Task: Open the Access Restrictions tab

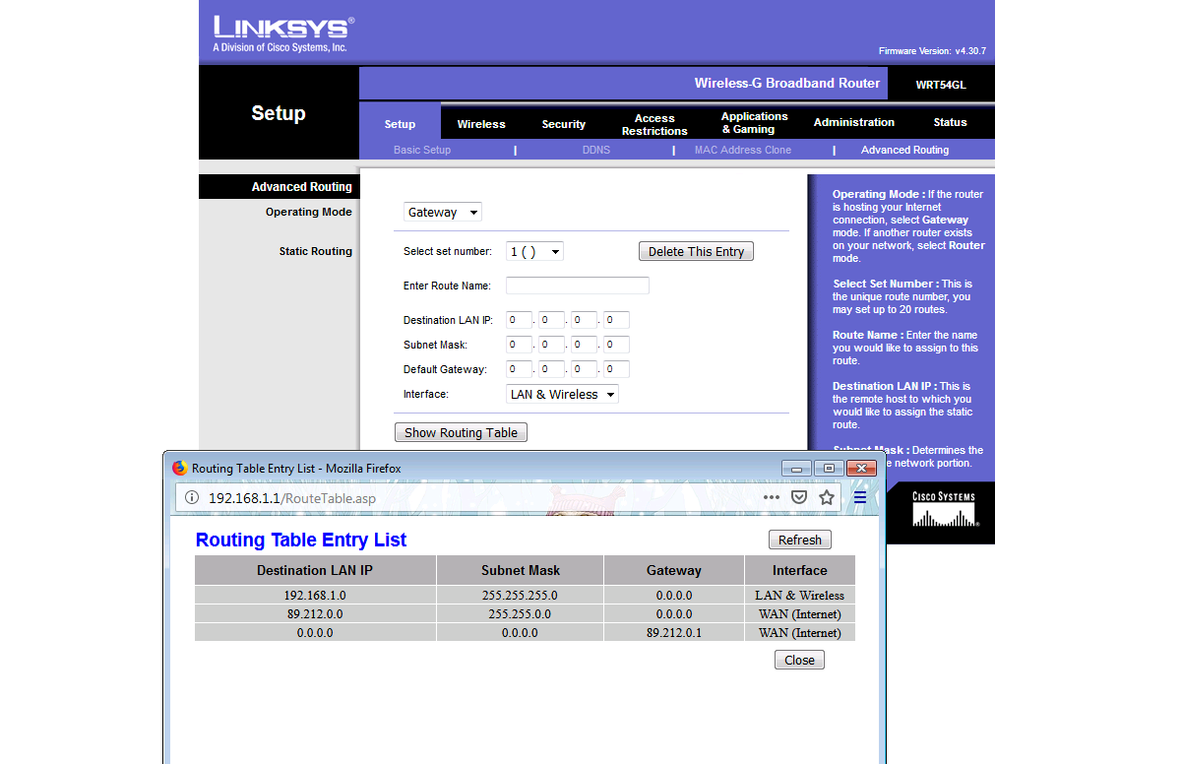Action: pyautogui.click(x=654, y=124)
